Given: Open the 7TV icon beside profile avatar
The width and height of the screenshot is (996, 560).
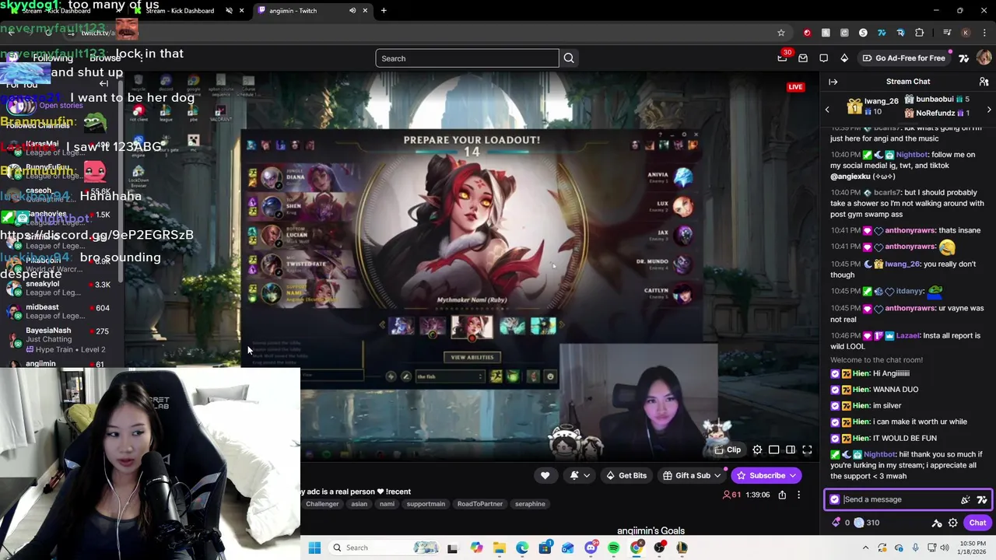Looking at the screenshot, I should [x=964, y=58].
